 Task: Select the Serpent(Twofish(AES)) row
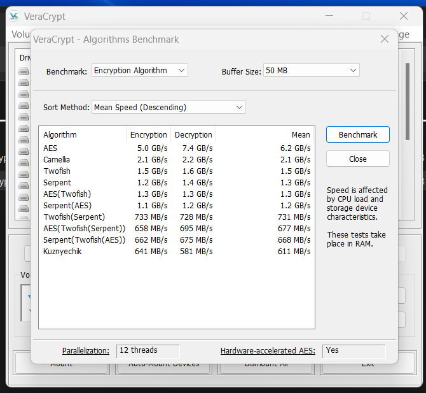[177, 239]
